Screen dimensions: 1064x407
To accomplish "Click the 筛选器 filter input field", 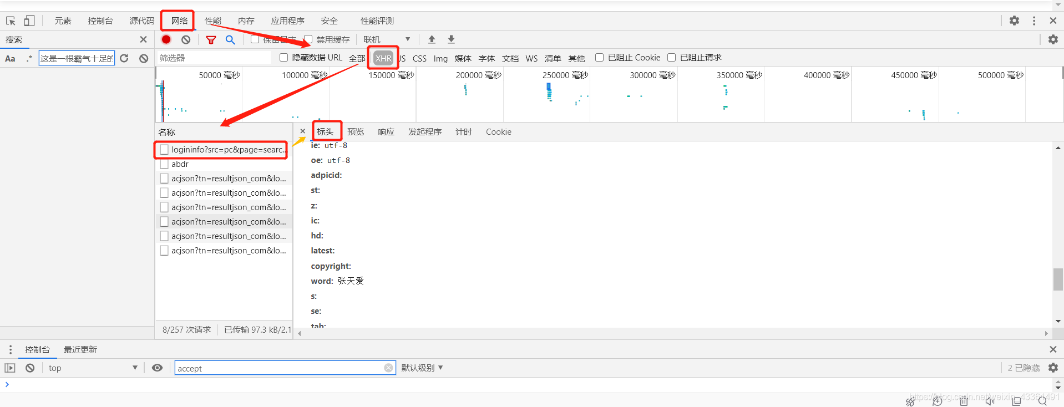I will [x=214, y=58].
